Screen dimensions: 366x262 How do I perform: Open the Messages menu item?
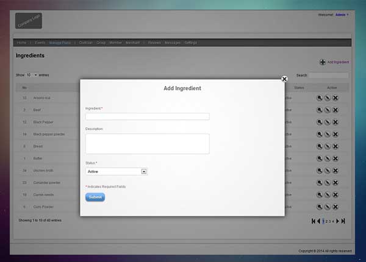click(173, 43)
